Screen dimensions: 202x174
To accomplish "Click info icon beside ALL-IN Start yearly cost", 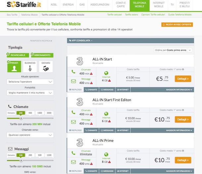I will 183,69.
